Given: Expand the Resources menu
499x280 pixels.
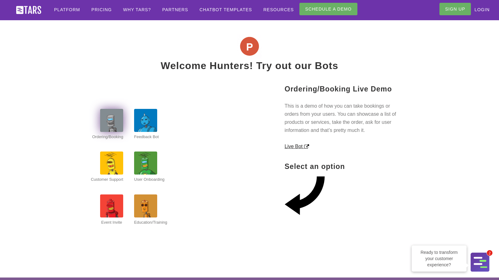Looking at the screenshot, I should click(278, 10).
